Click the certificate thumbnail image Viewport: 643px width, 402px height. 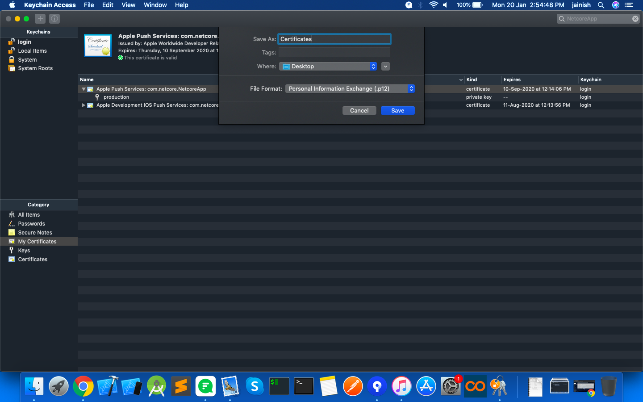point(98,46)
